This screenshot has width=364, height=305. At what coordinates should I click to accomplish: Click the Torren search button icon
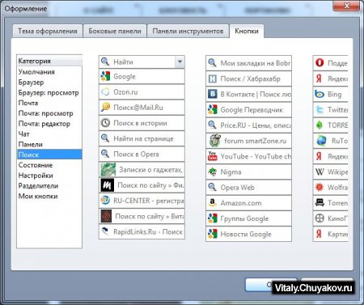click(320, 203)
